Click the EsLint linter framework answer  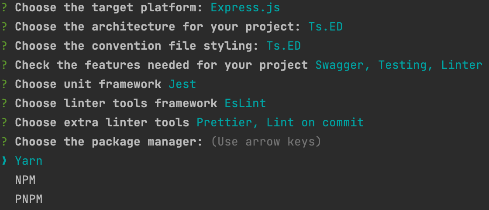(x=245, y=103)
